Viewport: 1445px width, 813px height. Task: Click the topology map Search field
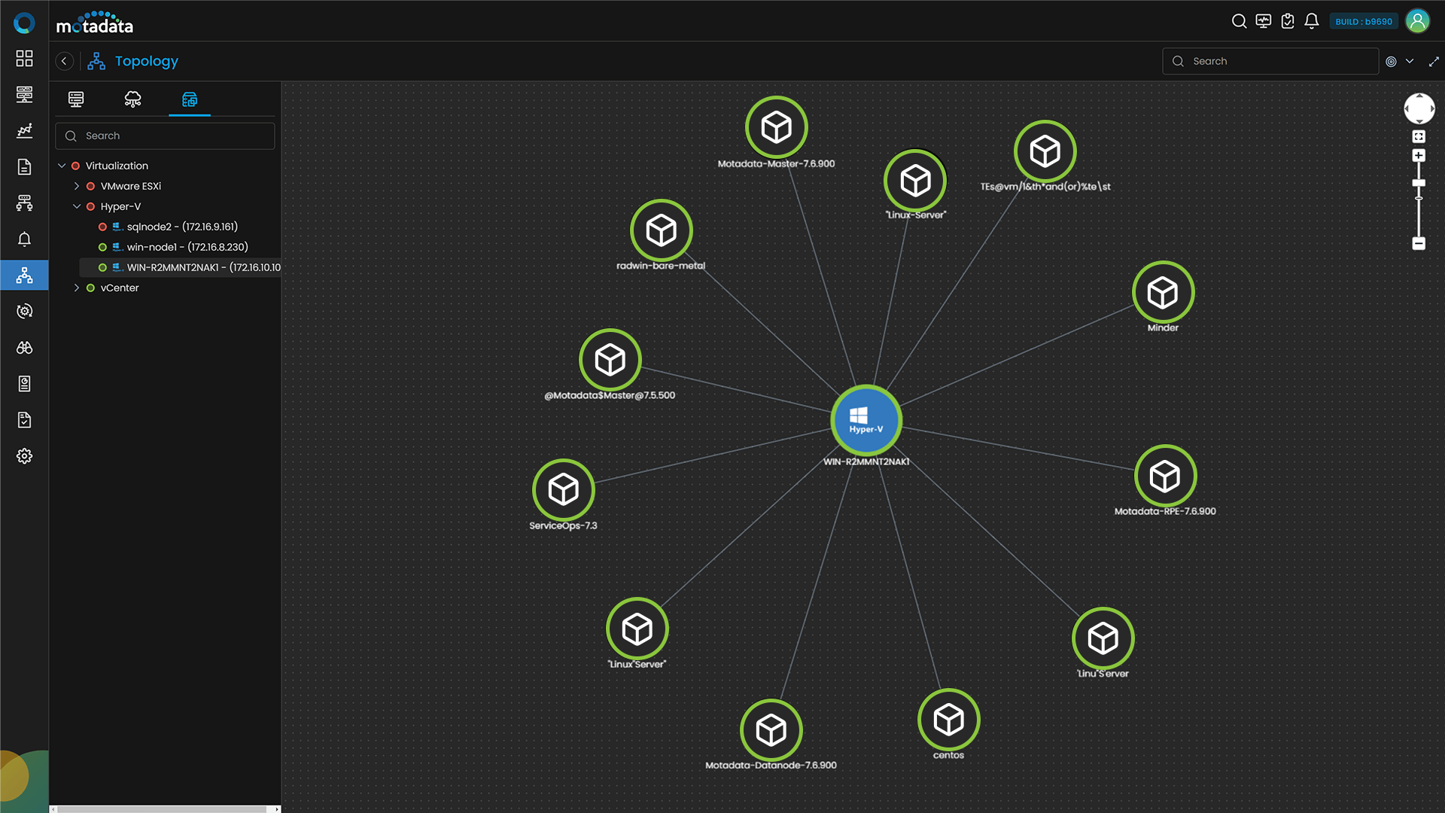(x=1270, y=61)
